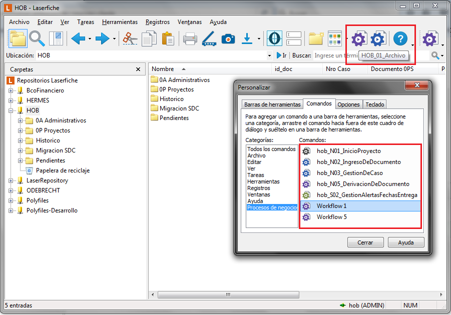Open the dropdown beside the forward arrow
The height and width of the screenshot is (315, 451).
coord(114,39)
